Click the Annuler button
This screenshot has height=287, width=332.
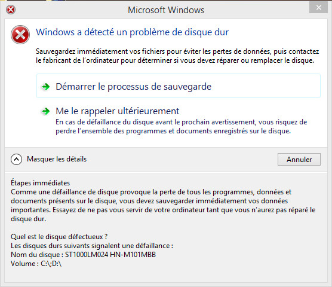(x=299, y=160)
